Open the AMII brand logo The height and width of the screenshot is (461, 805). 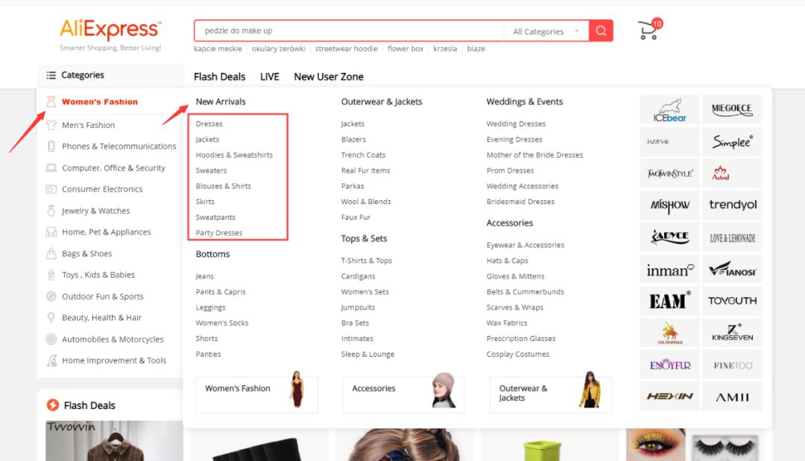tap(732, 396)
